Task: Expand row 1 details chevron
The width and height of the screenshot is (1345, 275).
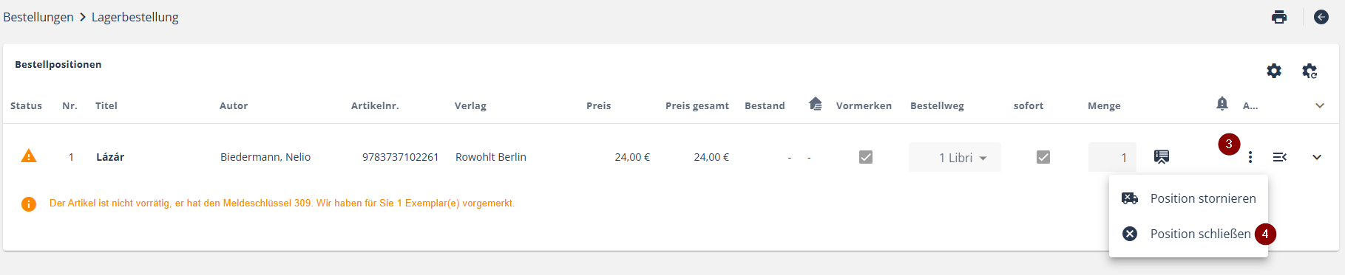Action: (x=1317, y=157)
